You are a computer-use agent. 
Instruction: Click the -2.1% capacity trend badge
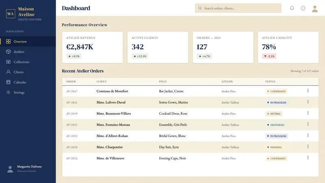coord(269,56)
